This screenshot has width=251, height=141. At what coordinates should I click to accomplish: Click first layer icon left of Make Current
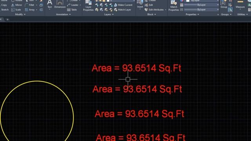point(97,5)
